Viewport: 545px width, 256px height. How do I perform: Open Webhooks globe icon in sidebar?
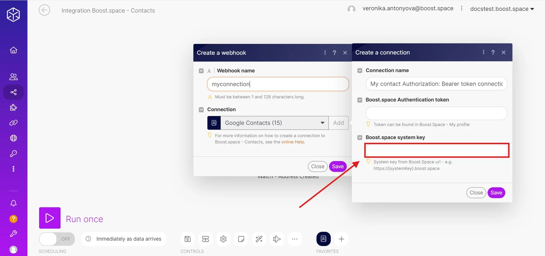point(13,138)
